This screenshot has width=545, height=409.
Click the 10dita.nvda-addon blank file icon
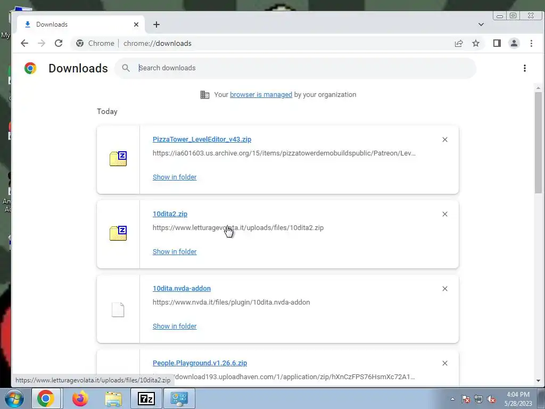(118, 309)
